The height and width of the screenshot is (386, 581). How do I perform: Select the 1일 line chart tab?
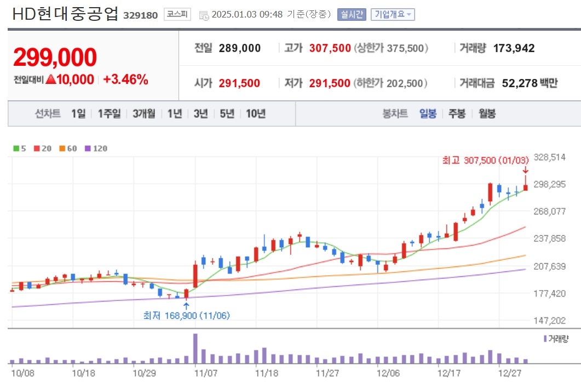tap(78, 113)
